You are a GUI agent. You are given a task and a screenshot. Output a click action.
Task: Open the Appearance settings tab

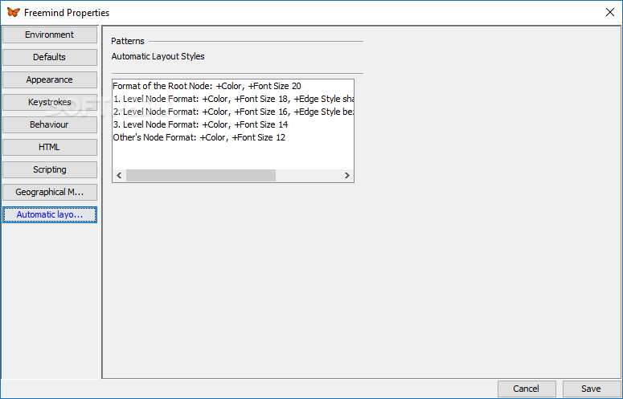coord(50,79)
